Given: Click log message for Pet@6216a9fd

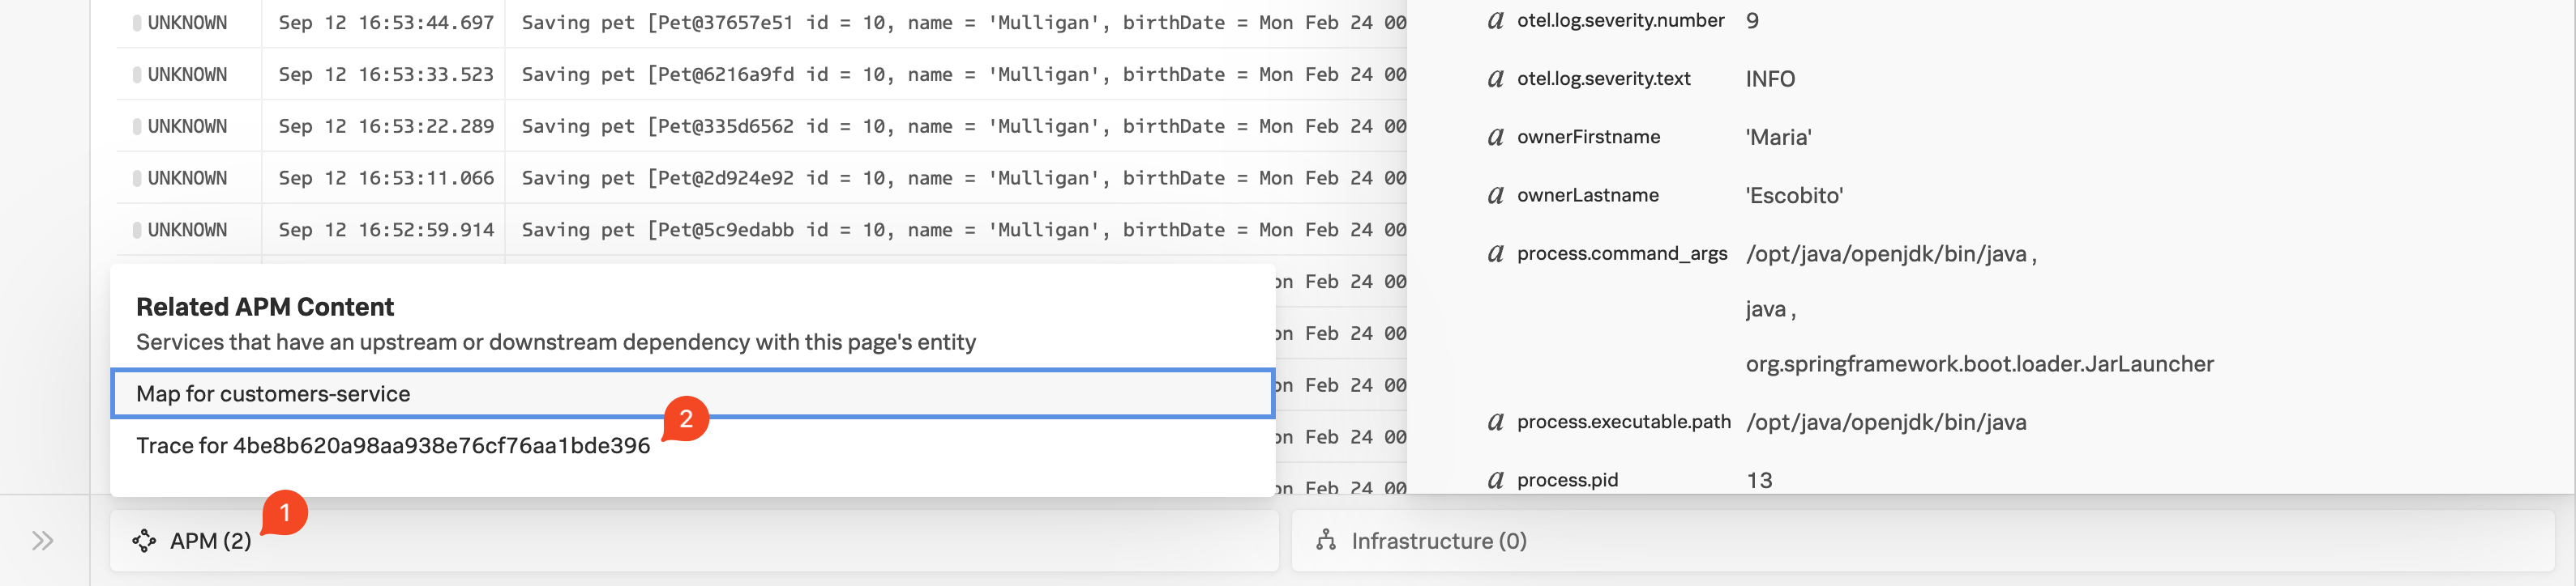Looking at the screenshot, I should (x=963, y=74).
